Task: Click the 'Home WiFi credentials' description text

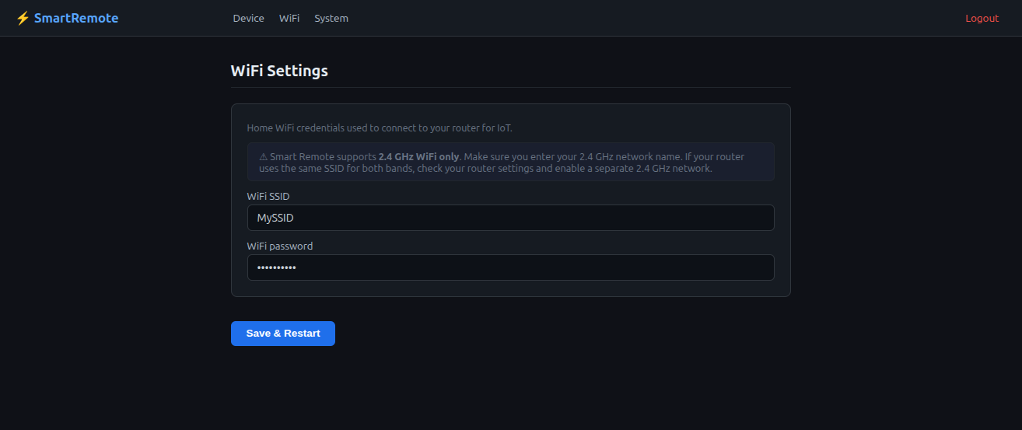Action: tap(380, 128)
